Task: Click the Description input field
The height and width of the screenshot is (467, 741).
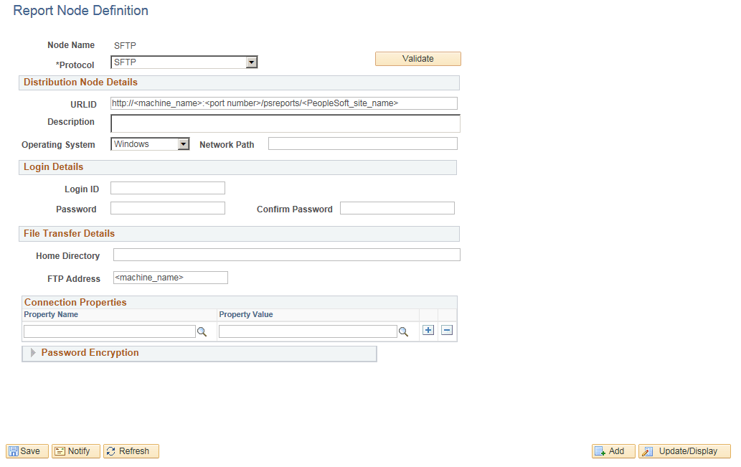Action: (x=285, y=122)
